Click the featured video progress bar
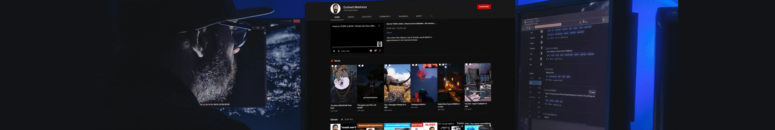775x130 pixels. 354,47
